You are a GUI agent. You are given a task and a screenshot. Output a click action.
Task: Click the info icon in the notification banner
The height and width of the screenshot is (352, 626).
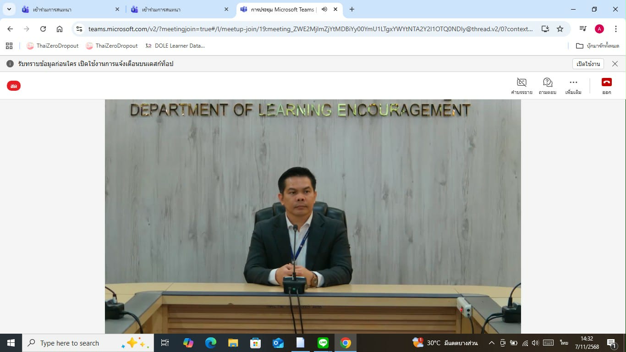[10, 64]
